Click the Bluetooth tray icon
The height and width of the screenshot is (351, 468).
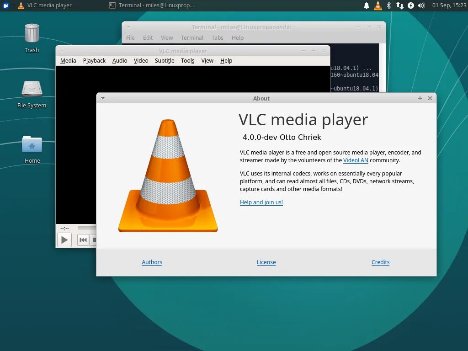click(x=388, y=5)
